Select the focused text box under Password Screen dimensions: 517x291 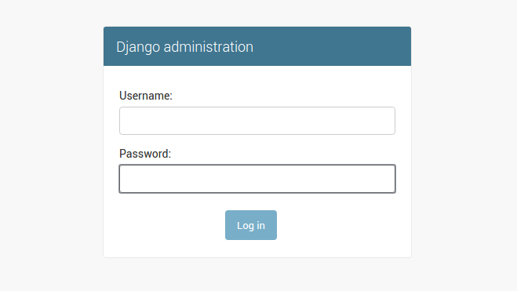coord(257,179)
